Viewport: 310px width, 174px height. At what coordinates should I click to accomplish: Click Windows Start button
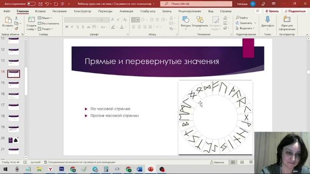pos(5,169)
